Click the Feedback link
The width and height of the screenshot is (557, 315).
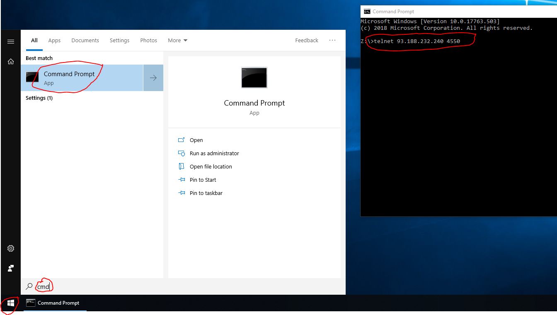click(307, 40)
